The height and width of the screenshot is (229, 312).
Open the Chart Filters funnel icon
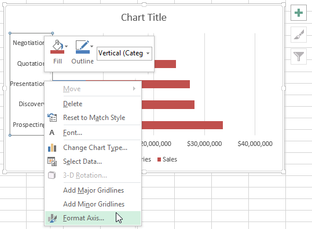[299, 57]
